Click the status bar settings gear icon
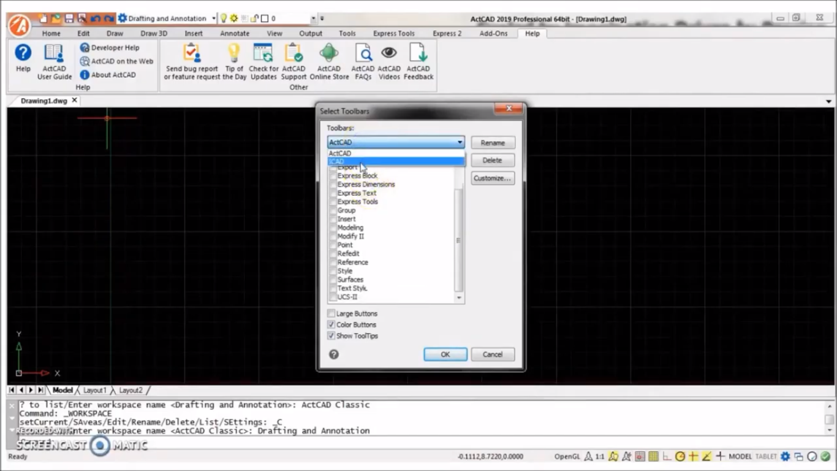837x471 pixels. (x=785, y=456)
